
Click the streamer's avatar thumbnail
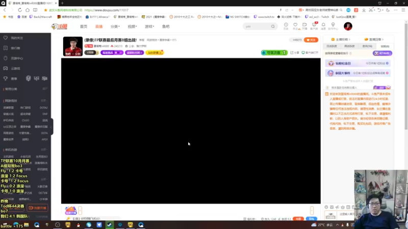(73, 46)
